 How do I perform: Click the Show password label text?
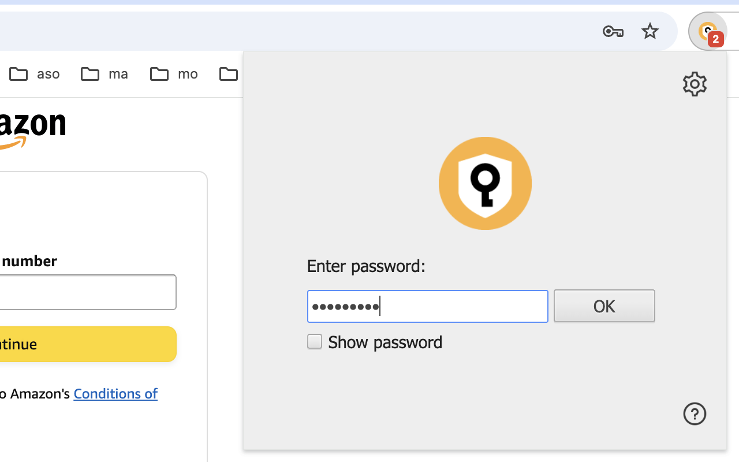(x=385, y=342)
